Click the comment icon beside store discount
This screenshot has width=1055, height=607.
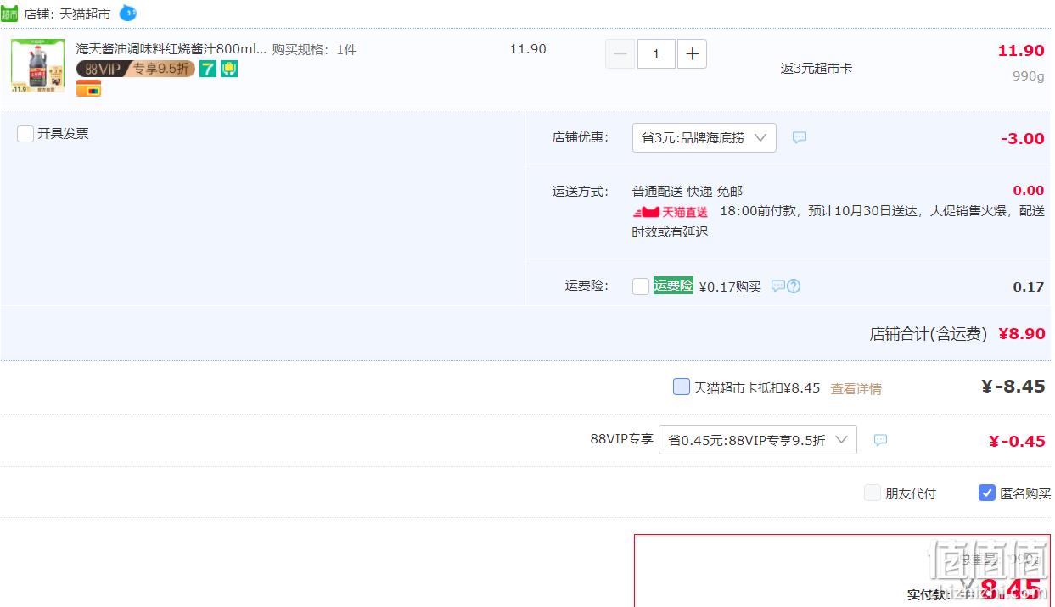click(x=800, y=137)
